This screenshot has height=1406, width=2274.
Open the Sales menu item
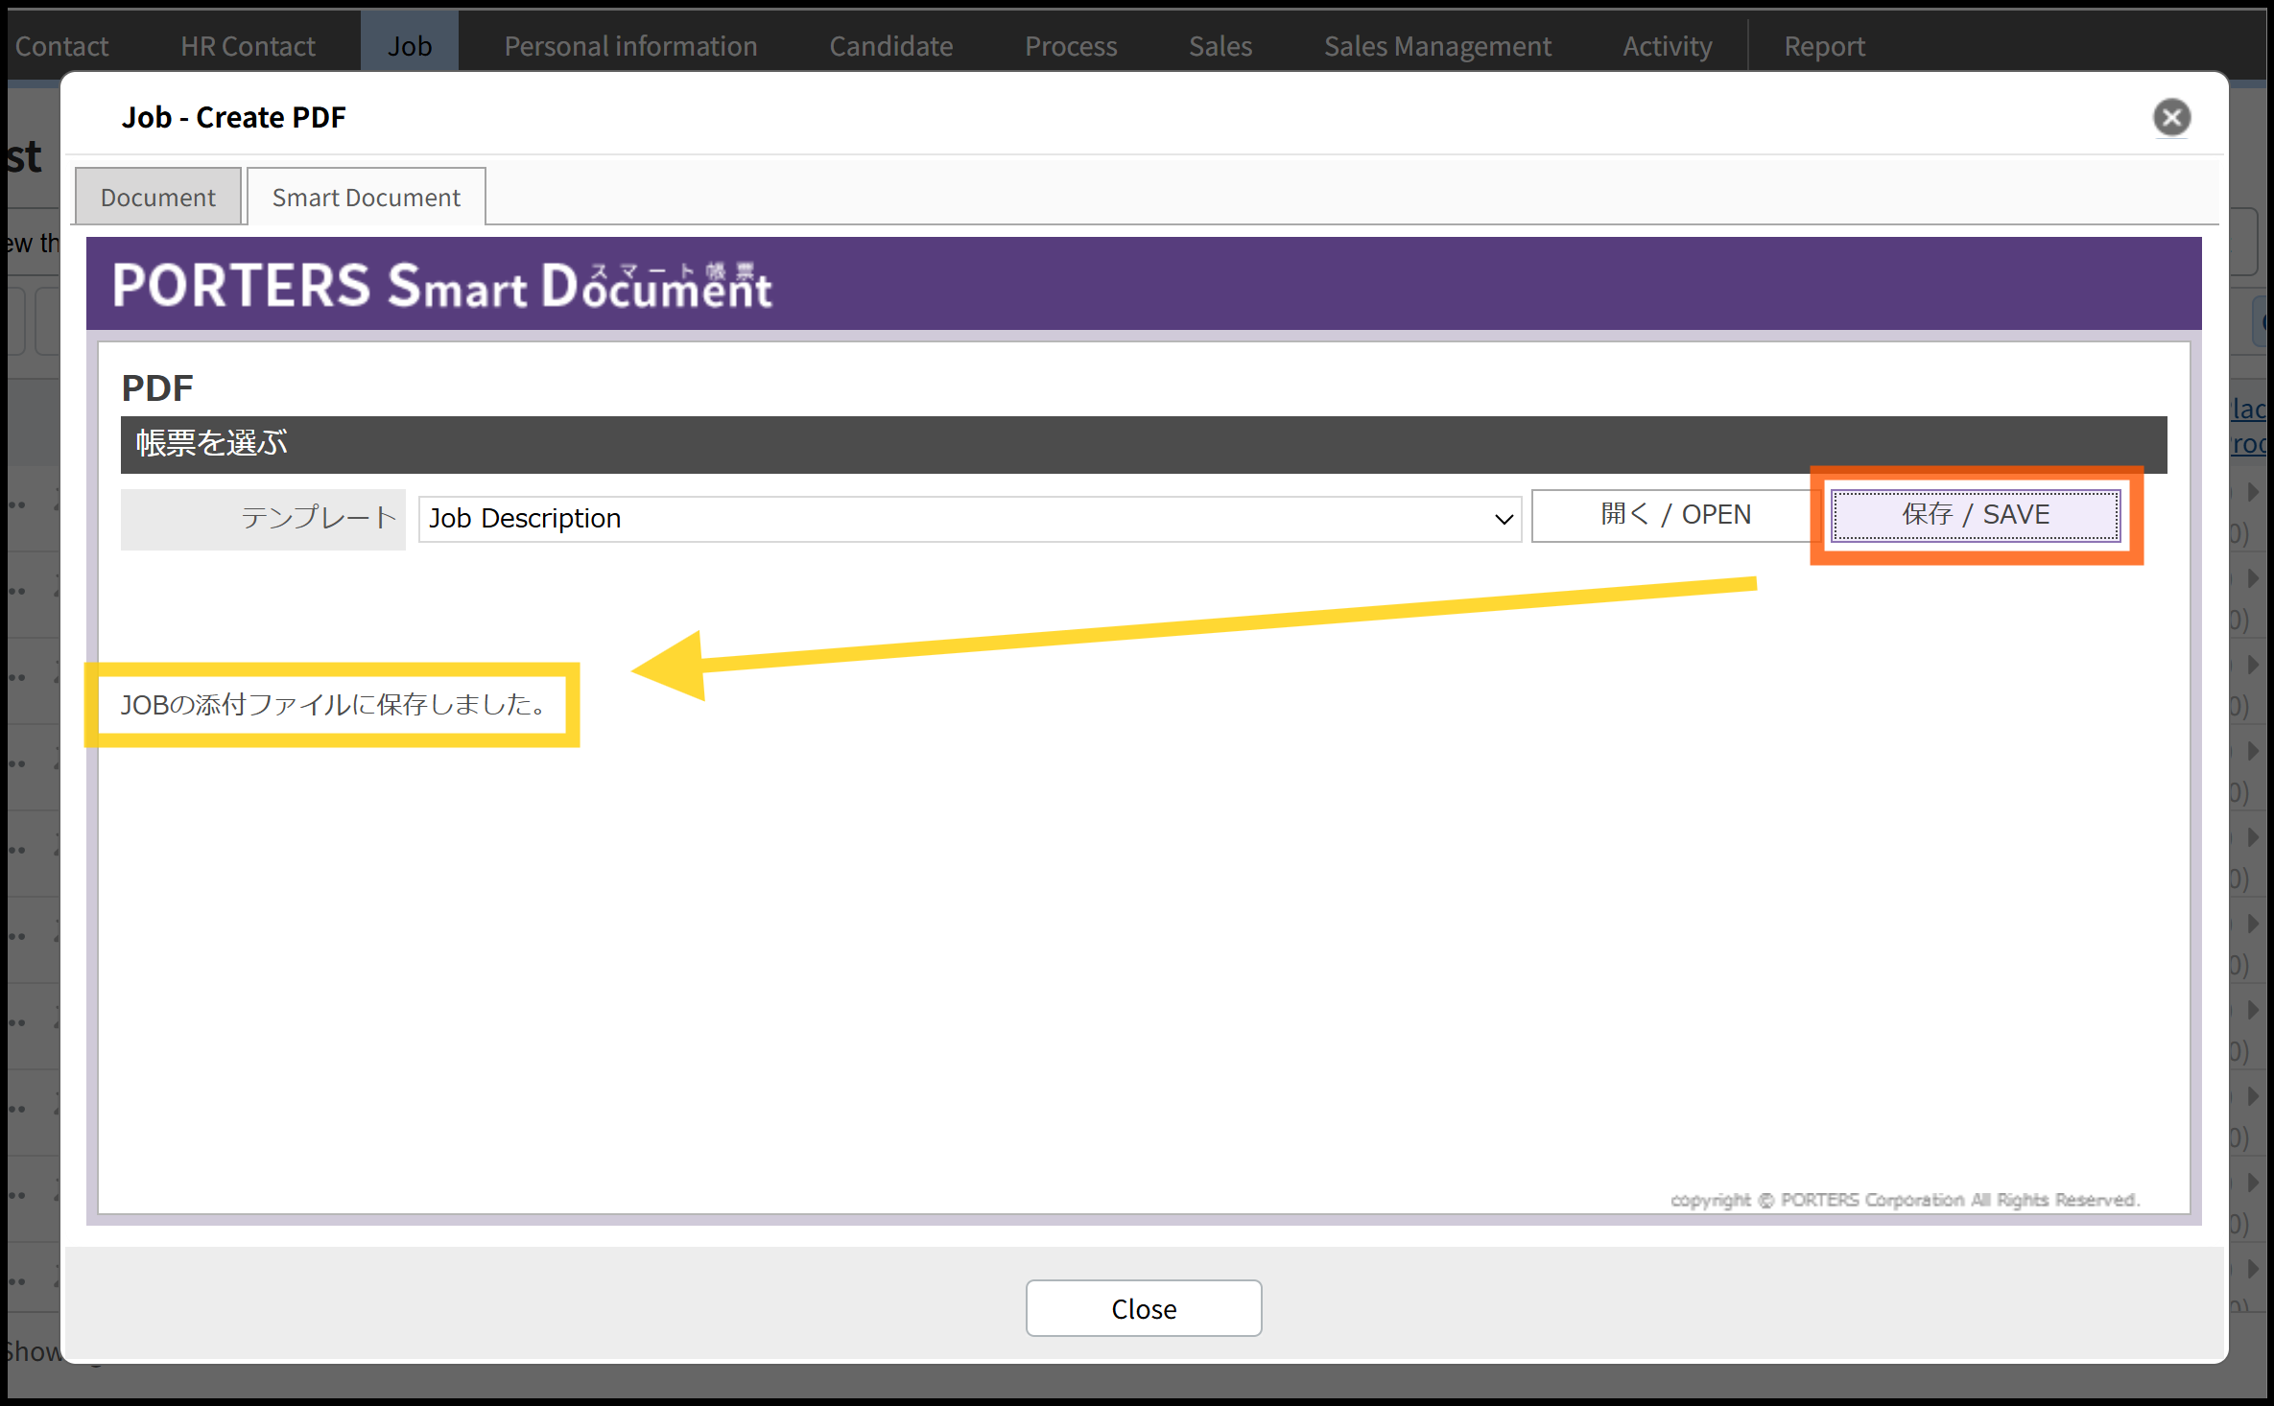pyautogui.click(x=1220, y=46)
